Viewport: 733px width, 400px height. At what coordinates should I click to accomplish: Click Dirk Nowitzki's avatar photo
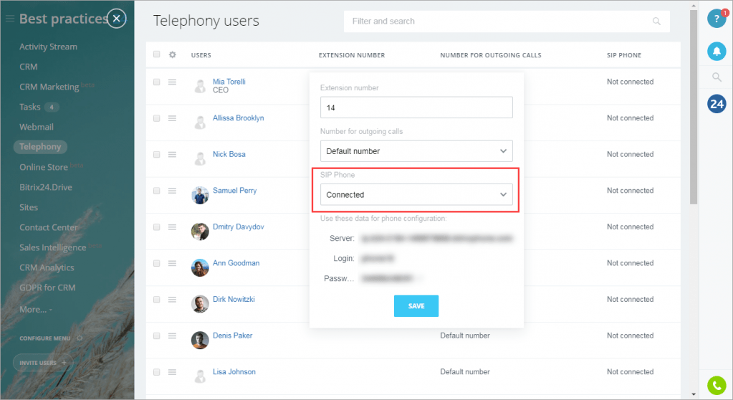tap(200, 304)
